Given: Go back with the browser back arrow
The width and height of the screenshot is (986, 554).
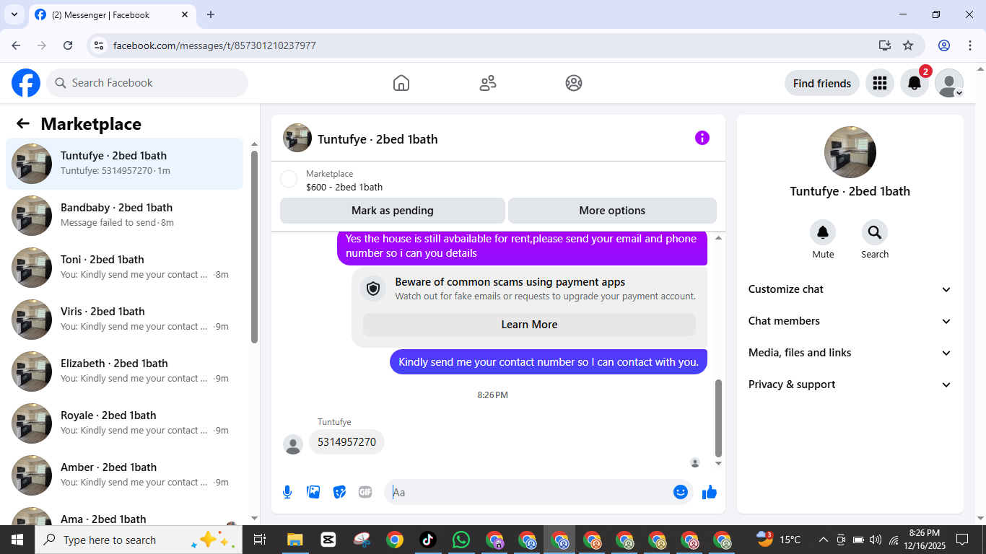Looking at the screenshot, I should coord(16,45).
